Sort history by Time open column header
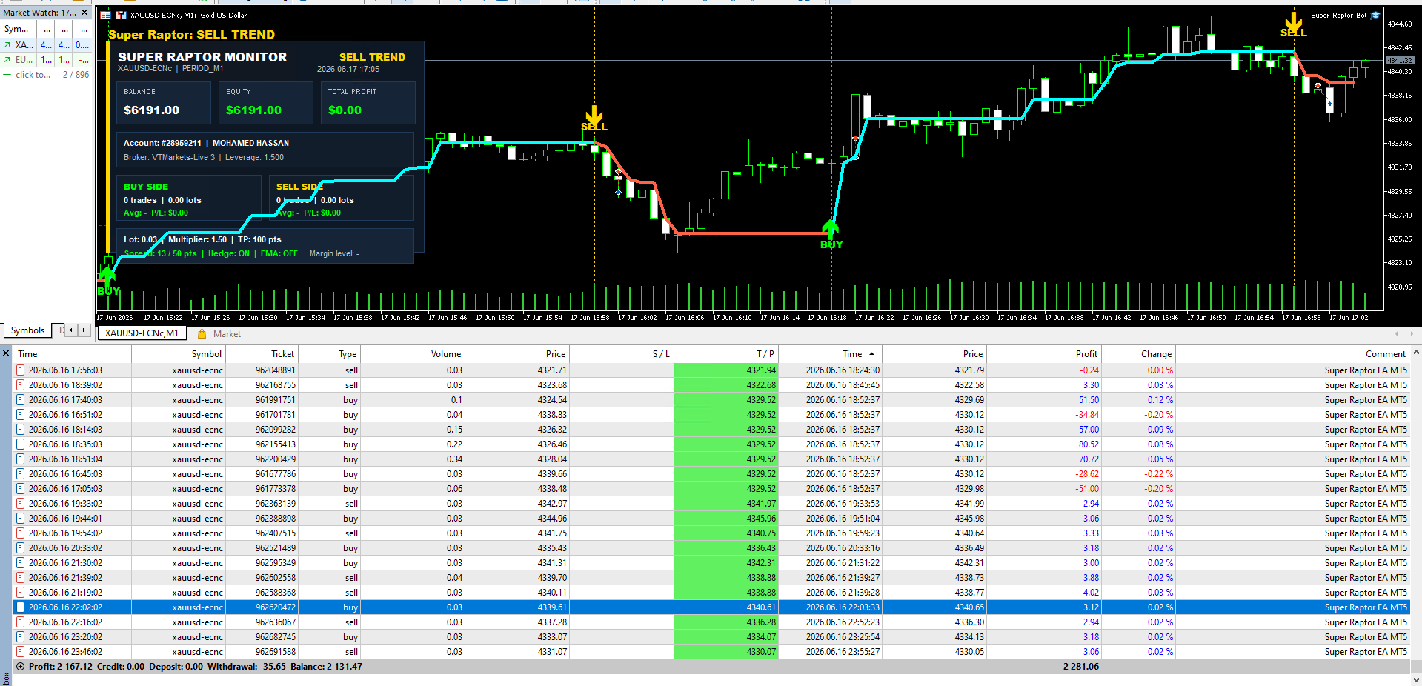The image size is (1422, 686). tap(73, 354)
